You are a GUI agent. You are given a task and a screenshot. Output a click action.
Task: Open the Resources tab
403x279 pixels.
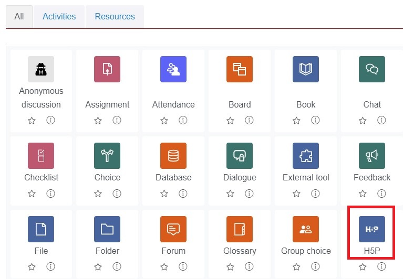(x=115, y=17)
